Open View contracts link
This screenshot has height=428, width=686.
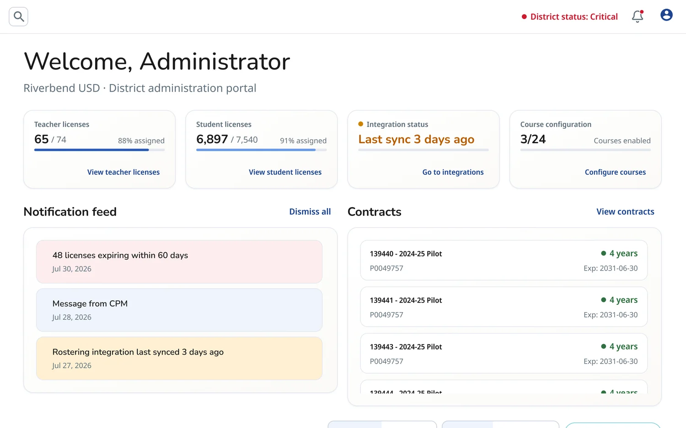coord(625,212)
